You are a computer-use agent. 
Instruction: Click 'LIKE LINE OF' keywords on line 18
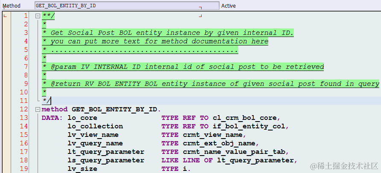(x=187, y=160)
